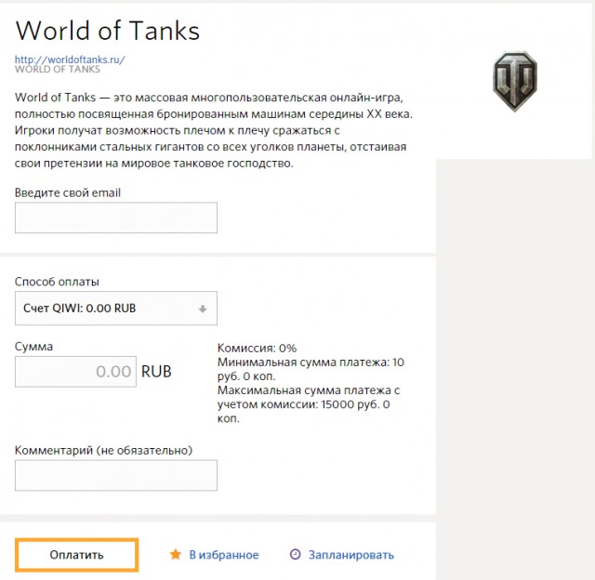Click the clock icon beside Запланировать

coord(296,554)
